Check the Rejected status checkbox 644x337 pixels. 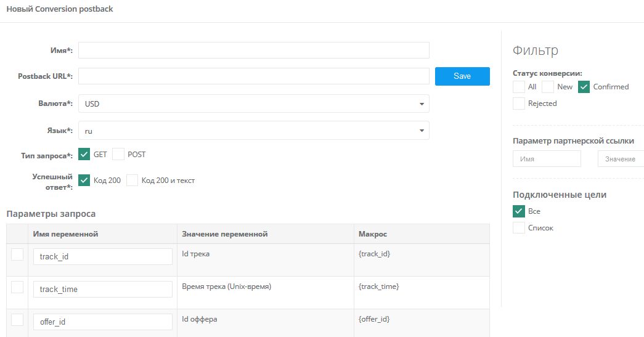[x=519, y=104]
